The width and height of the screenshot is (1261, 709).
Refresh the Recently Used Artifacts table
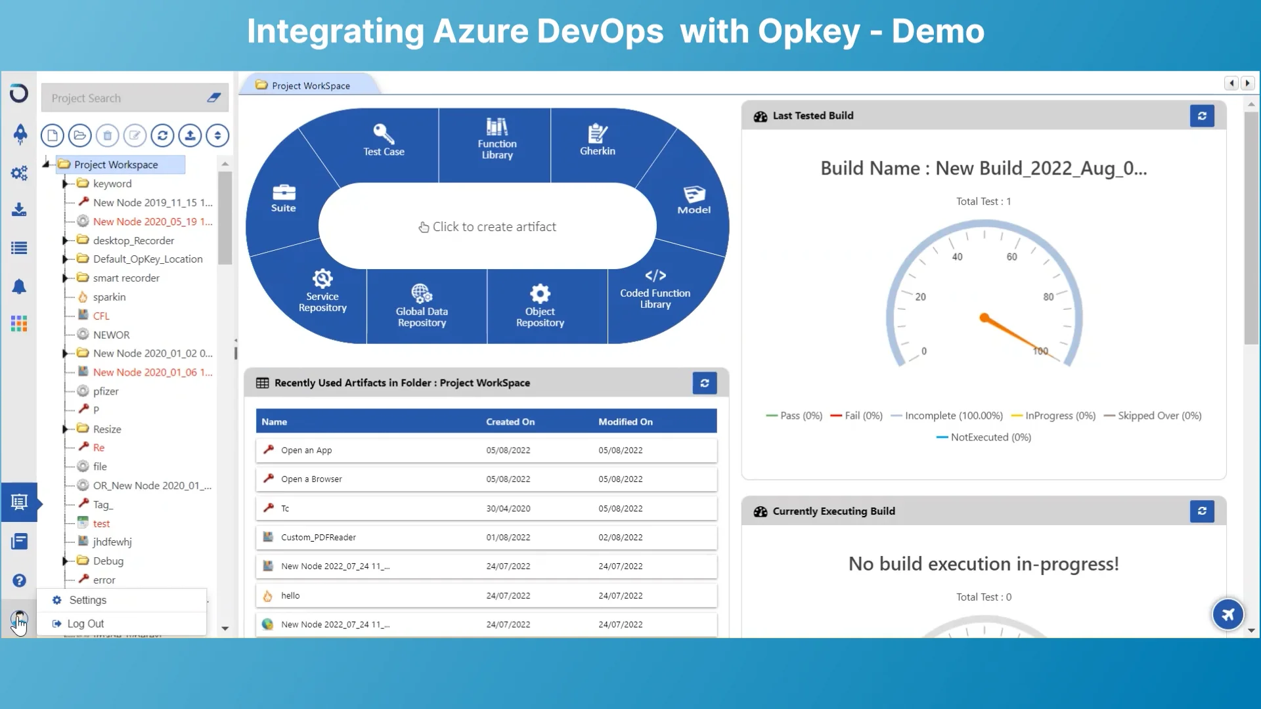pyautogui.click(x=705, y=383)
